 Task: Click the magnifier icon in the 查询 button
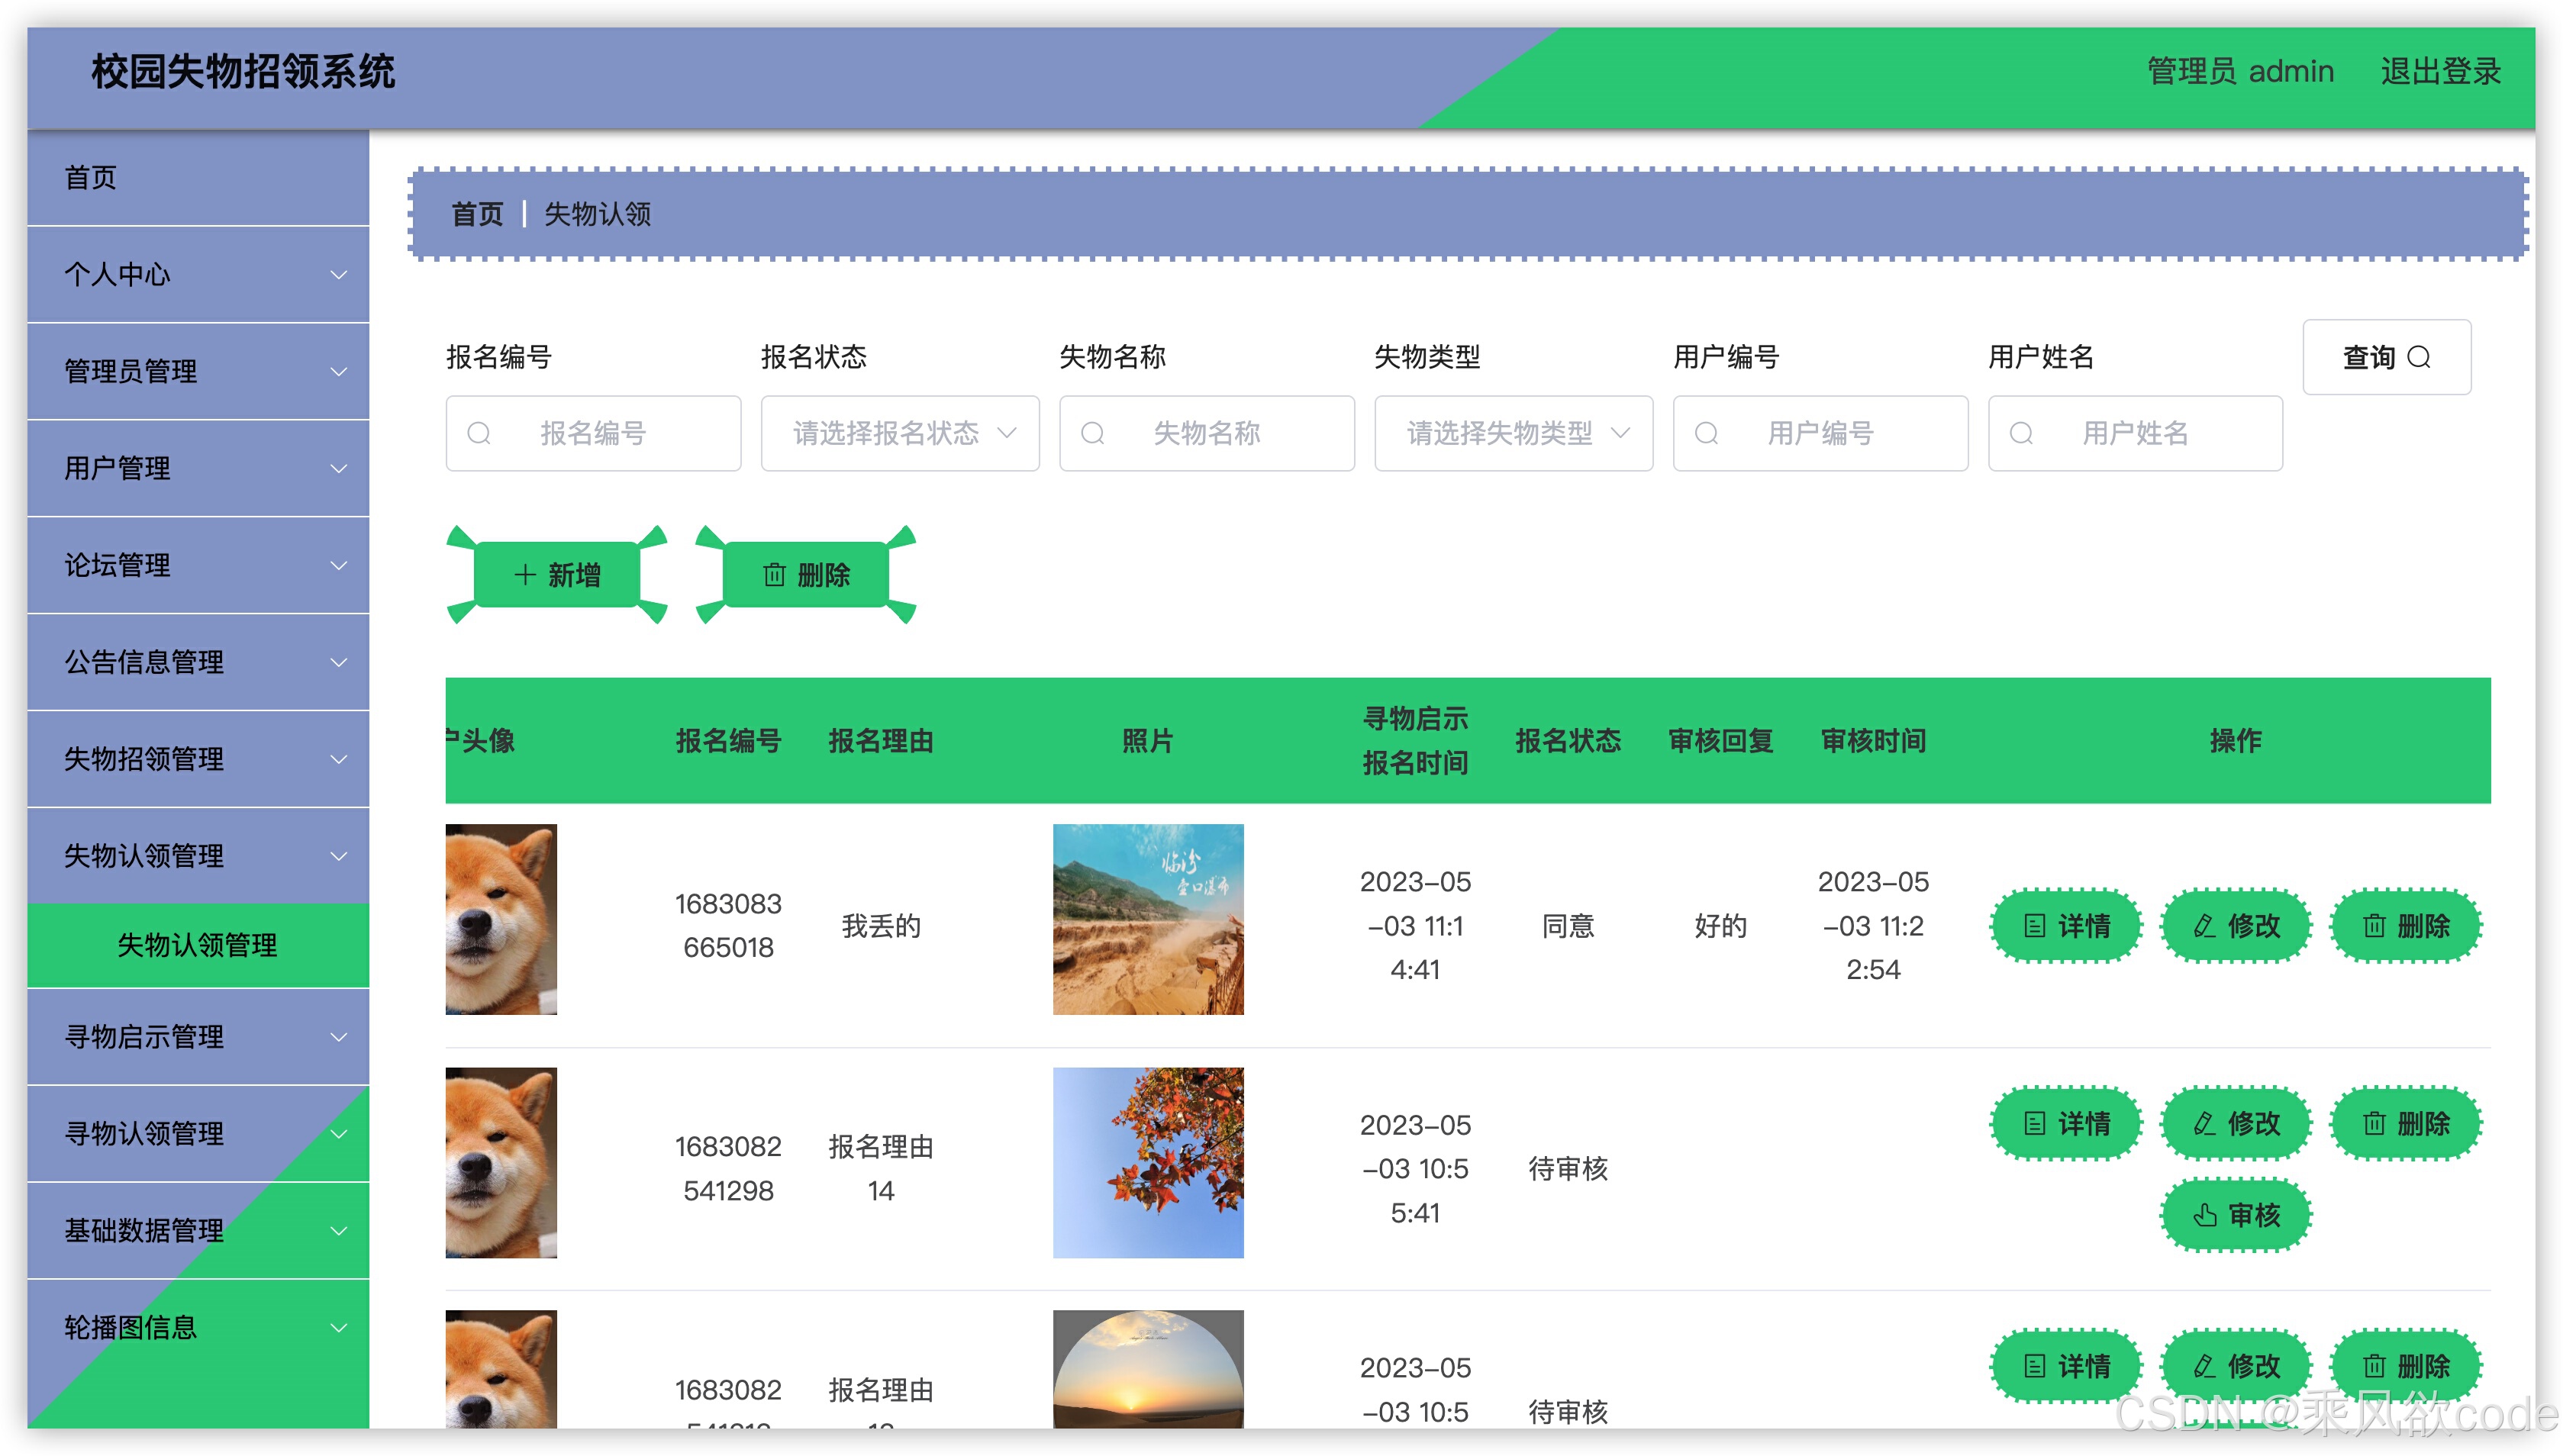pyautogui.click(x=2422, y=357)
